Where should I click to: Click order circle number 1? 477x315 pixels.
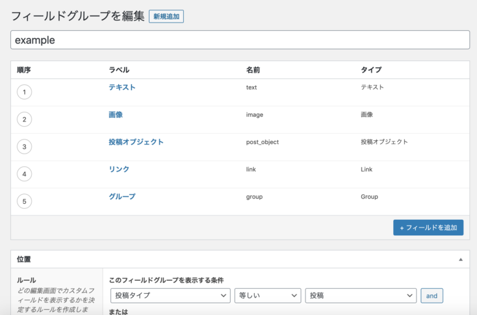(24, 92)
